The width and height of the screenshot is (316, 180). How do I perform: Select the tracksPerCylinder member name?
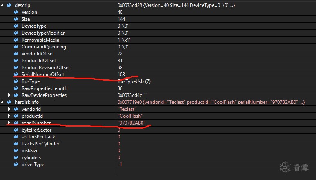point(40,144)
